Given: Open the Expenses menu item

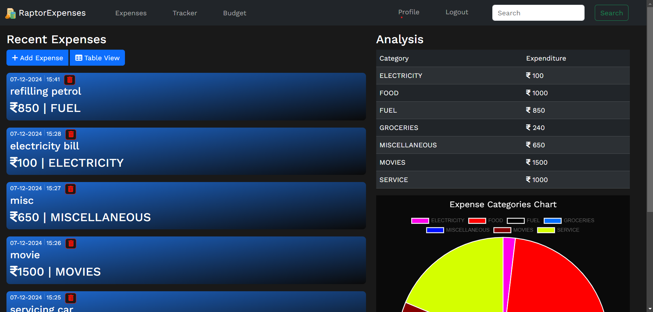Looking at the screenshot, I should click(x=131, y=13).
